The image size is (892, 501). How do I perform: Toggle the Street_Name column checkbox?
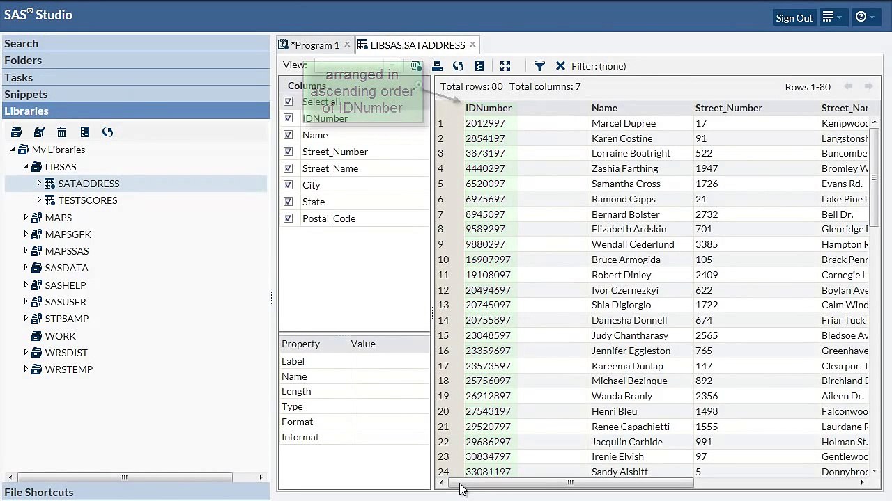click(x=288, y=168)
